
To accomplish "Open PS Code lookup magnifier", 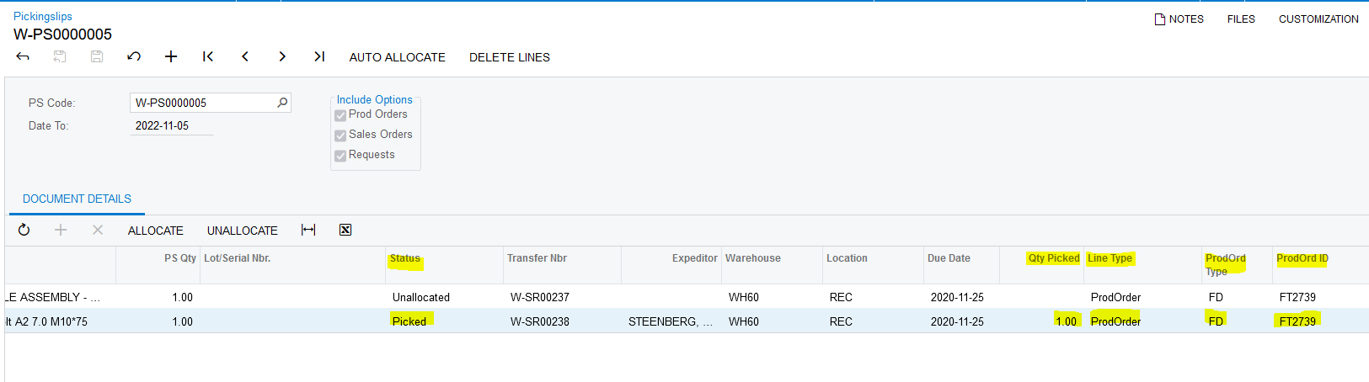I will tap(282, 103).
